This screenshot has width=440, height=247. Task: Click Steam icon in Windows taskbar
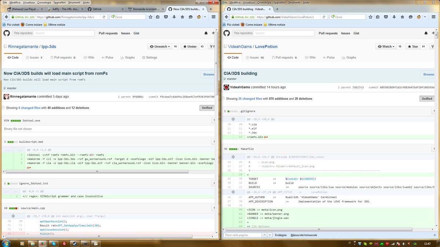pos(75,243)
